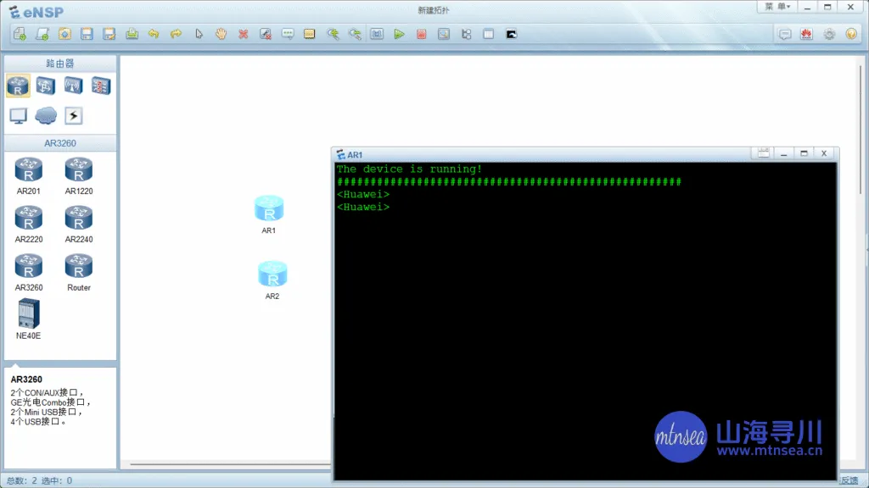Click the delete all connections icon
The width and height of the screenshot is (869, 488).
coord(266,34)
